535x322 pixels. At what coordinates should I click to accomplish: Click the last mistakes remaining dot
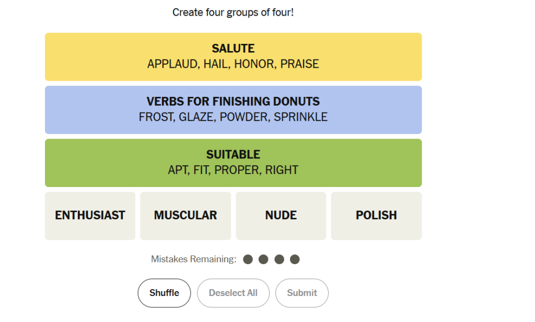coord(295,259)
